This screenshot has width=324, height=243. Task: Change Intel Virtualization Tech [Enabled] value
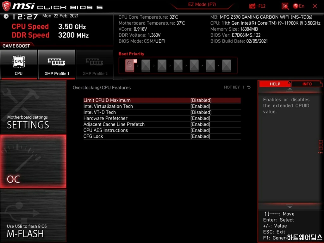(200, 106)
